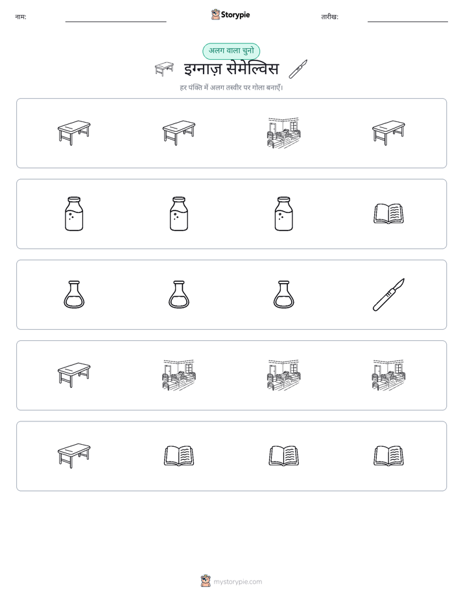The image size is (463, 600).
Task: Click the last open book in bottom row
Action: [388, 456]
